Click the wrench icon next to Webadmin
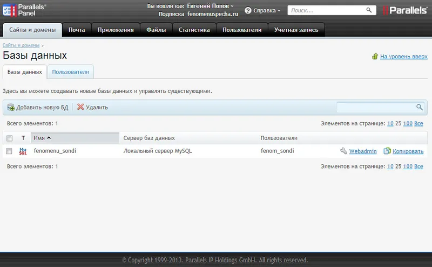This screenshot has width=432, height=267. point(343,151)
